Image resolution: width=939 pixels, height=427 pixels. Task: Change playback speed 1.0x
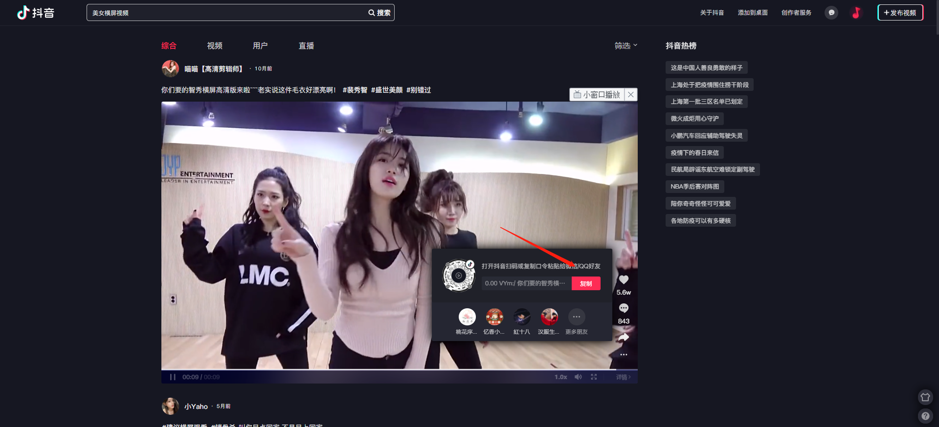coord(561,377)
